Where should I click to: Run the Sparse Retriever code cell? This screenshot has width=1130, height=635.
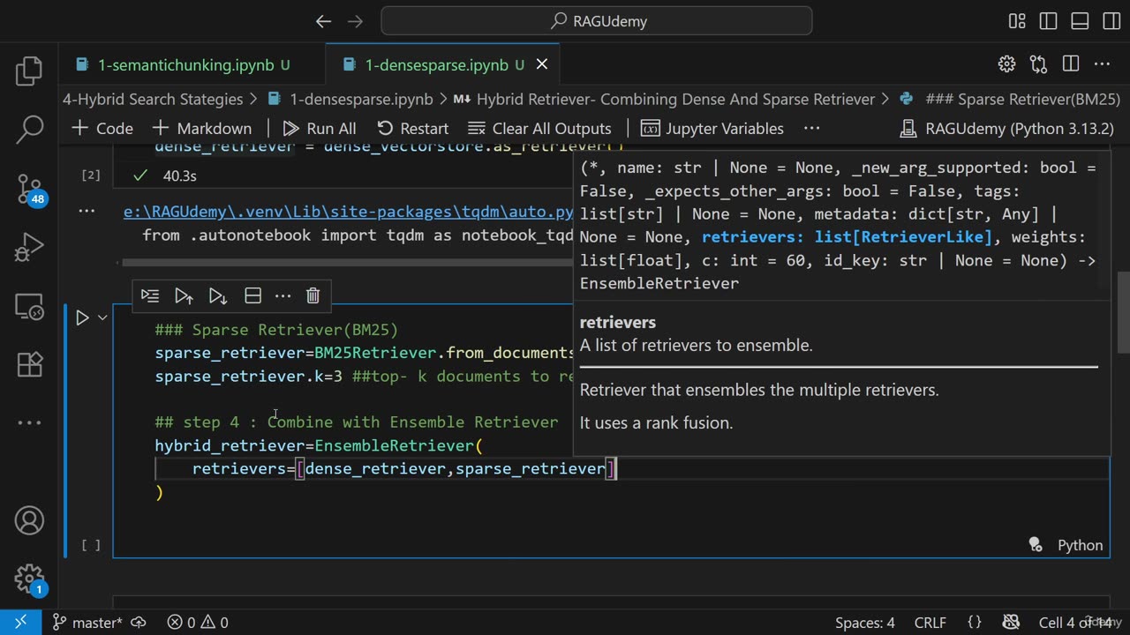coord(82,317)
